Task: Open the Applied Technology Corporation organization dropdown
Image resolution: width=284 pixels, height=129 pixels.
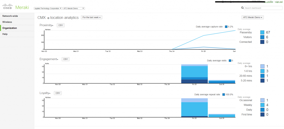Action: coord(48,8)
